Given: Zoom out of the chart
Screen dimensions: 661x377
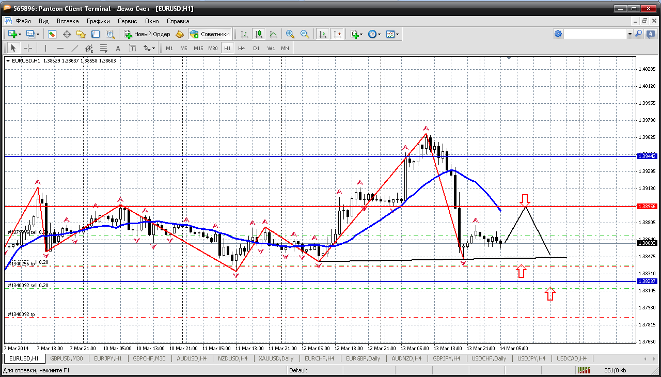Looking at the screenshot, I should 305,34.
